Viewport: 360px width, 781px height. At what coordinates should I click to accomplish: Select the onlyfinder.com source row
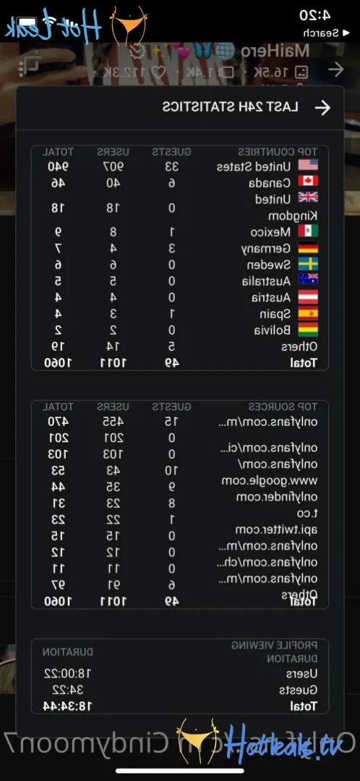(x=180, y=497)
